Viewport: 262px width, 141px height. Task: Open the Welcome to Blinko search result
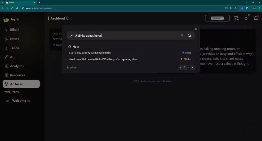tap(103, 59)
